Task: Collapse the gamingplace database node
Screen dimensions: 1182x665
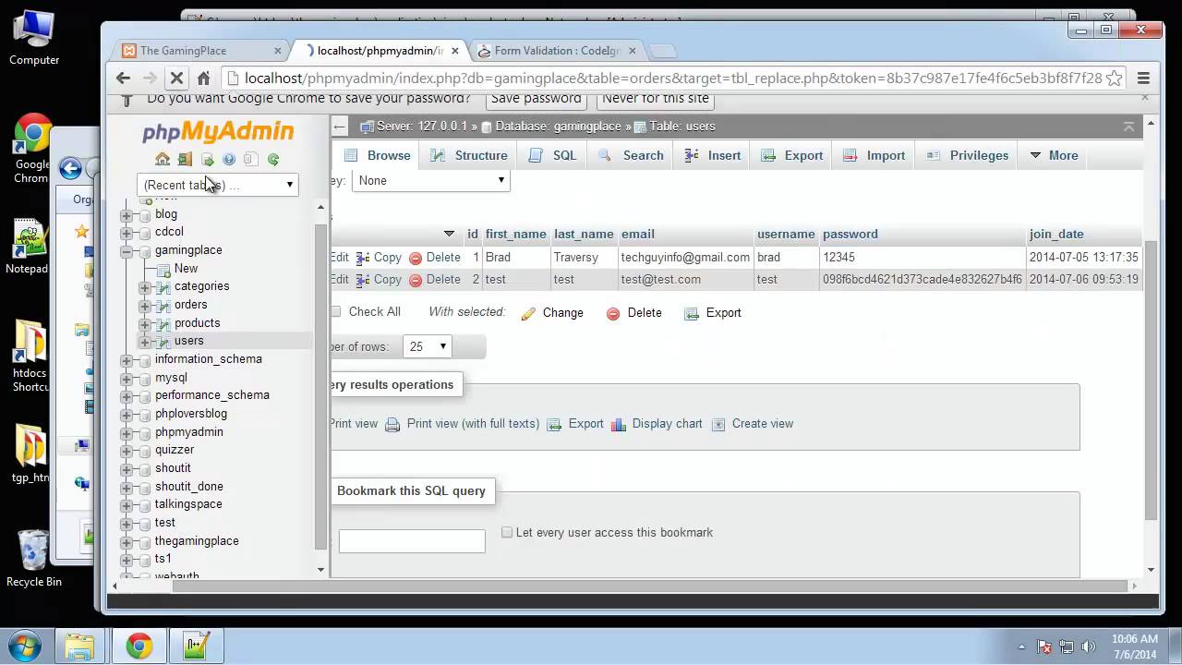Action: coord(127,250)
